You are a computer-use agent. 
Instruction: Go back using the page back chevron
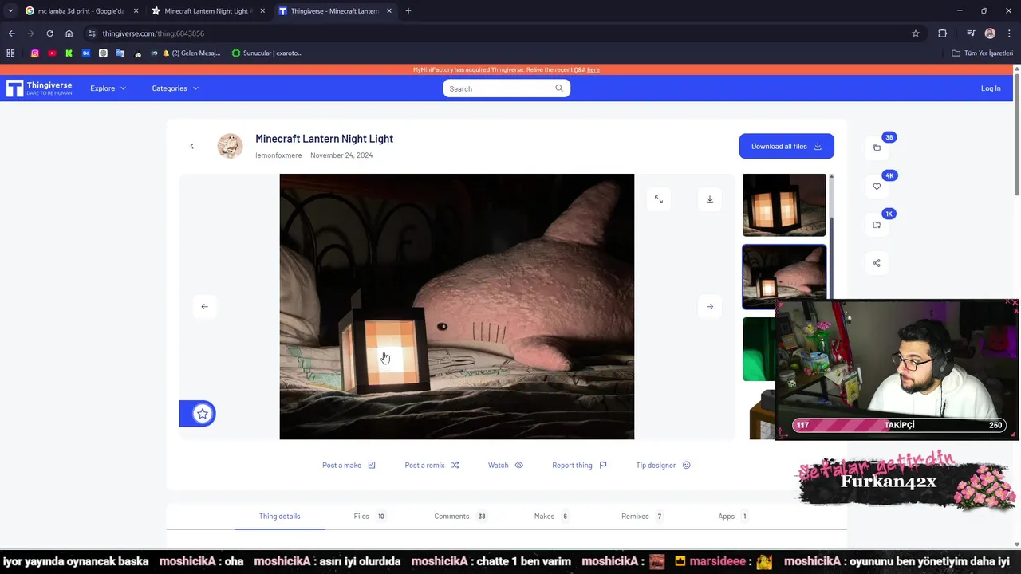[191, 146]
